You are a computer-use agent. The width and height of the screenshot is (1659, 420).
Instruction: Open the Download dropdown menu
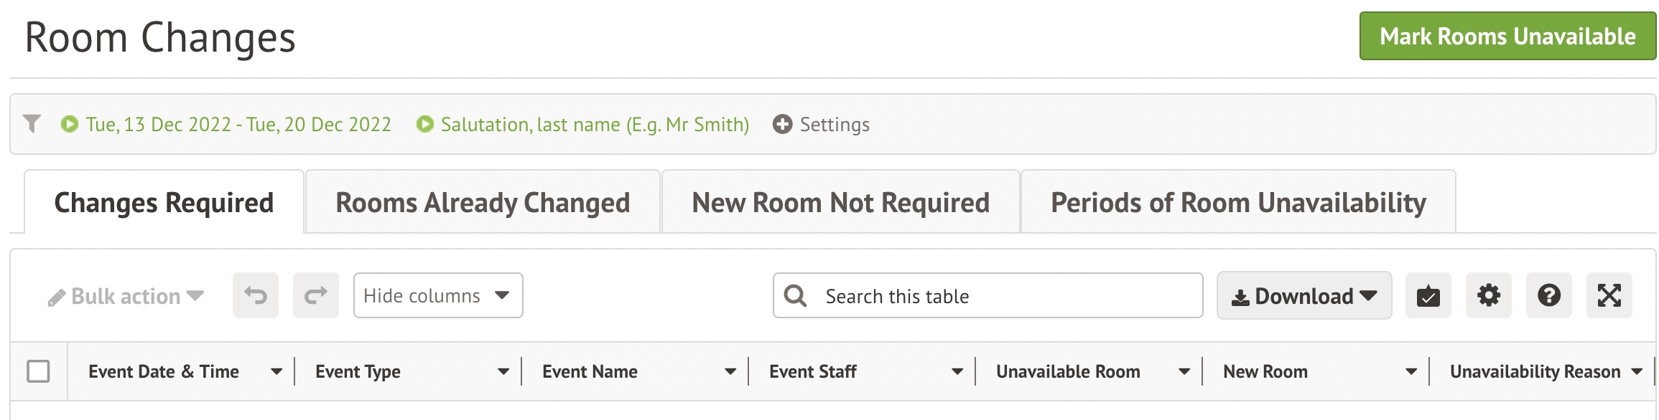pyautogui.click(x=1303, y=295)
